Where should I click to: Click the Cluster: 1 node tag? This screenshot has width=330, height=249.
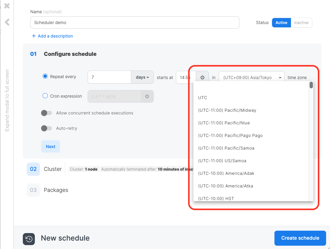tap(83, 169)
